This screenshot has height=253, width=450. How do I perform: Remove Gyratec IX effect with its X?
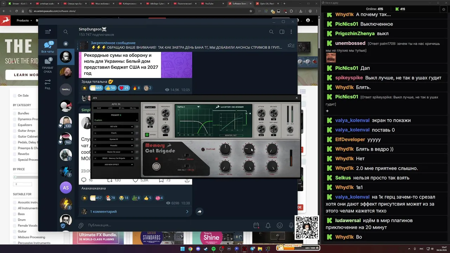point(95,139)
